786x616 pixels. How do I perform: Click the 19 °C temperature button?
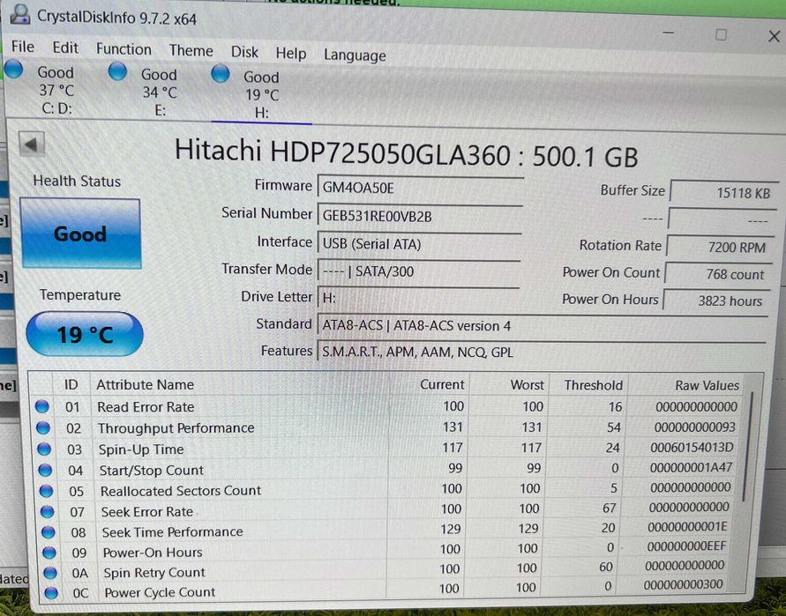[85, 334]
